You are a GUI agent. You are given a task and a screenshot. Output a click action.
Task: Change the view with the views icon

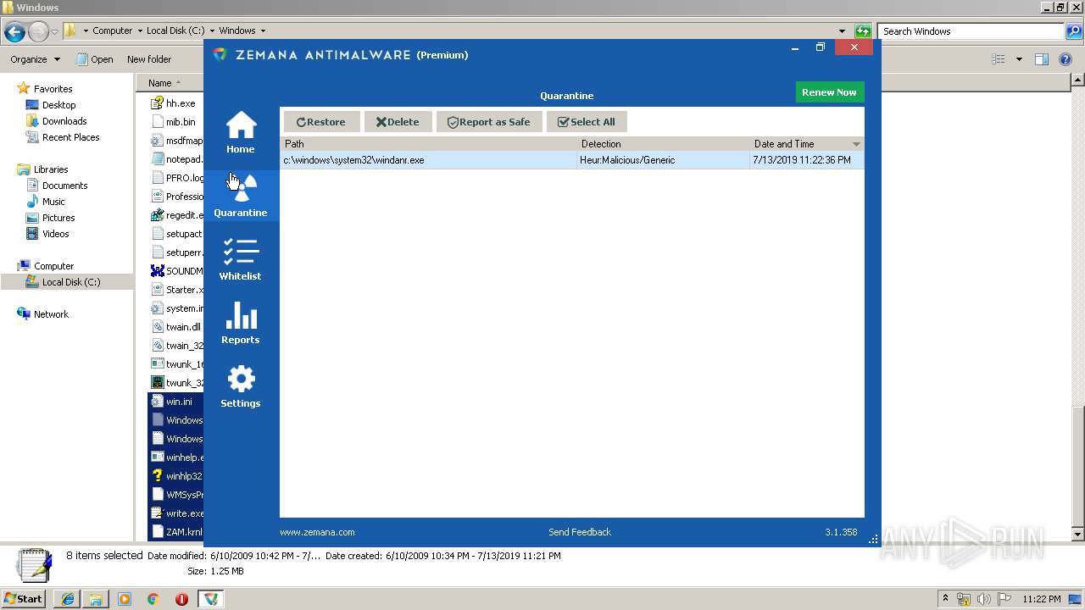click(999, 59)
